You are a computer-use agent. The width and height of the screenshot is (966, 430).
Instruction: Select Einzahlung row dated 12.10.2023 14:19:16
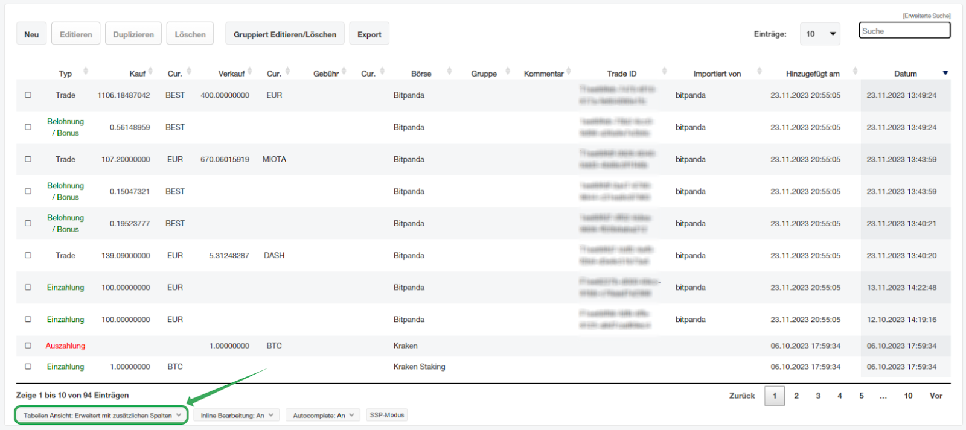(28, 319)
